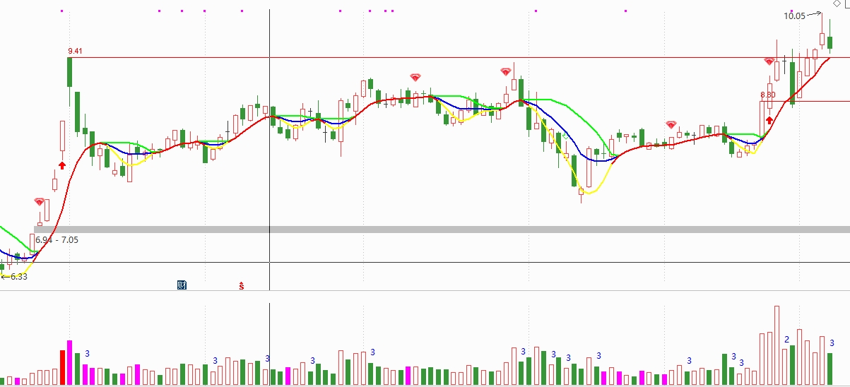The height and width of the screenshot is (387, 850).
Task: Select the third red gem marker from the left
Action: [506, 72]
